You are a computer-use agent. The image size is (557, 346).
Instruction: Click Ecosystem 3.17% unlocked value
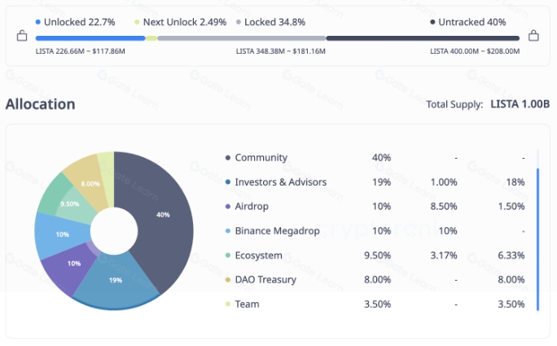[x=444, y=255]
